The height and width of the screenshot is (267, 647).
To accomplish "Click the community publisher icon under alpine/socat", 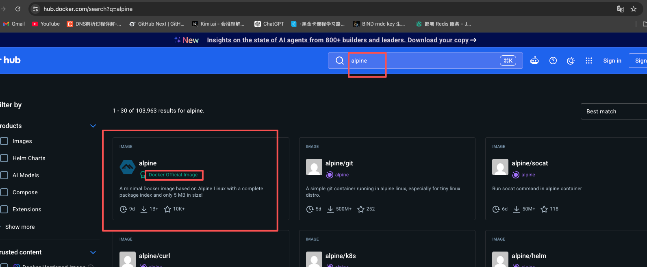I will 516,175.
